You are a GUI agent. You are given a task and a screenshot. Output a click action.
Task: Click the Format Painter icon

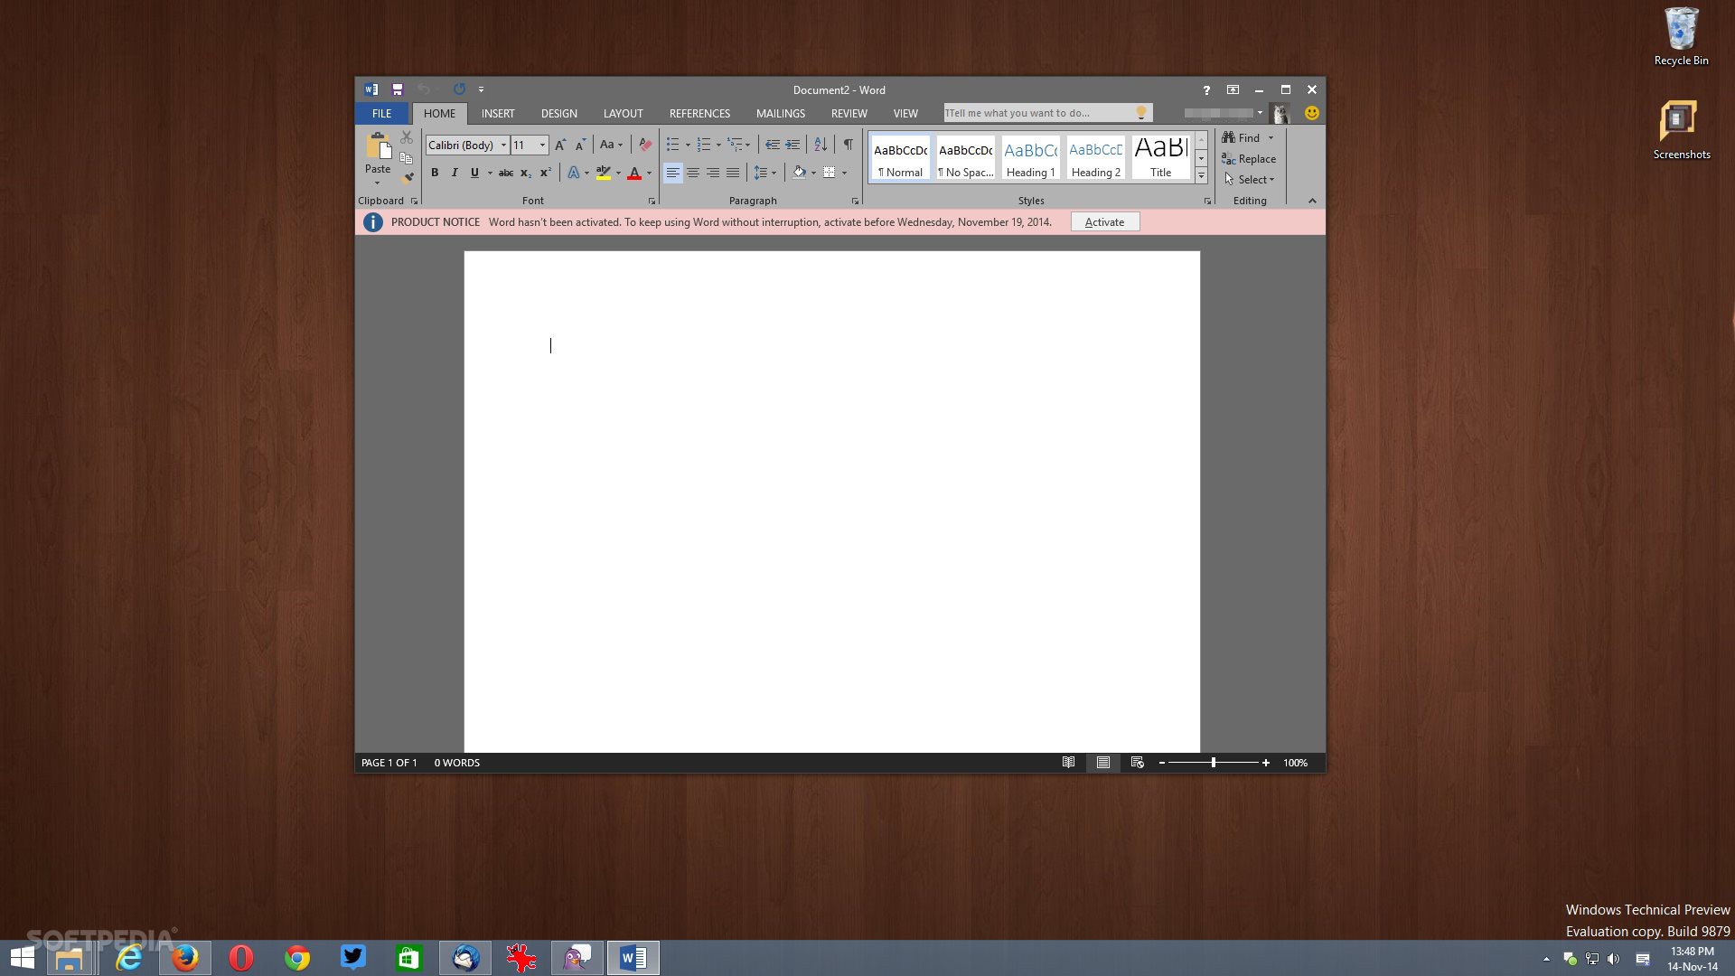(x=408, y=178)
